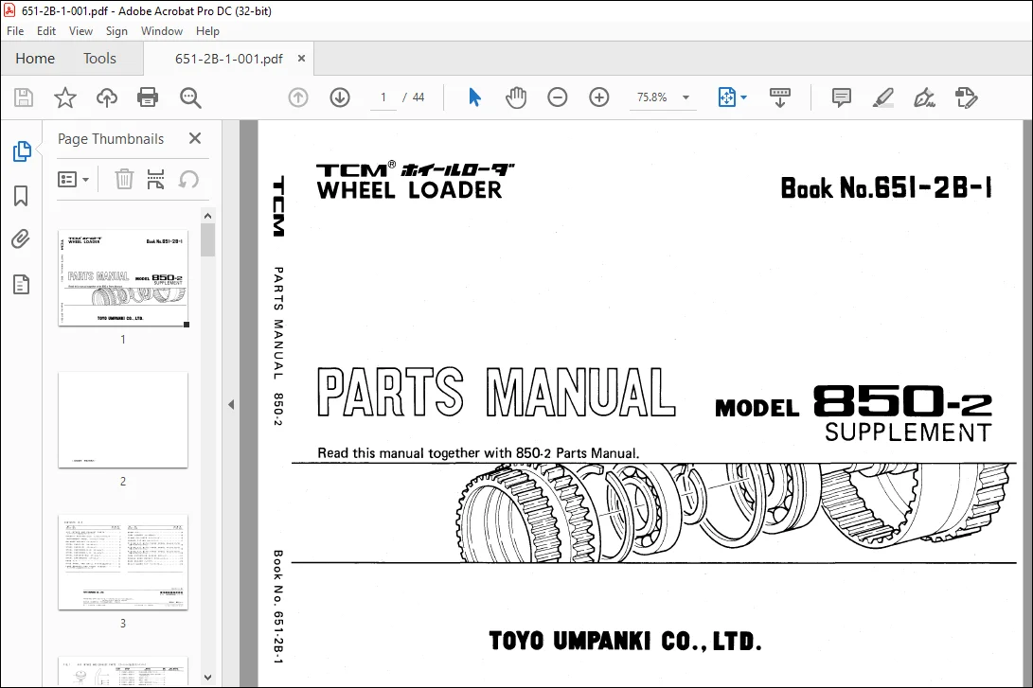Switch to the Home tab

point(35,58)
